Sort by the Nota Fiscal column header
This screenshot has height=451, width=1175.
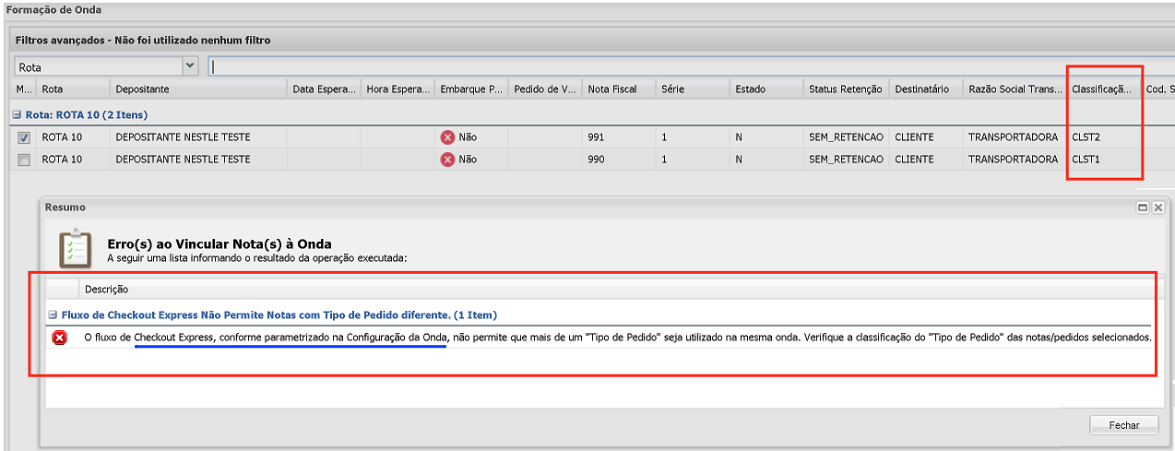tap(619, 89)
